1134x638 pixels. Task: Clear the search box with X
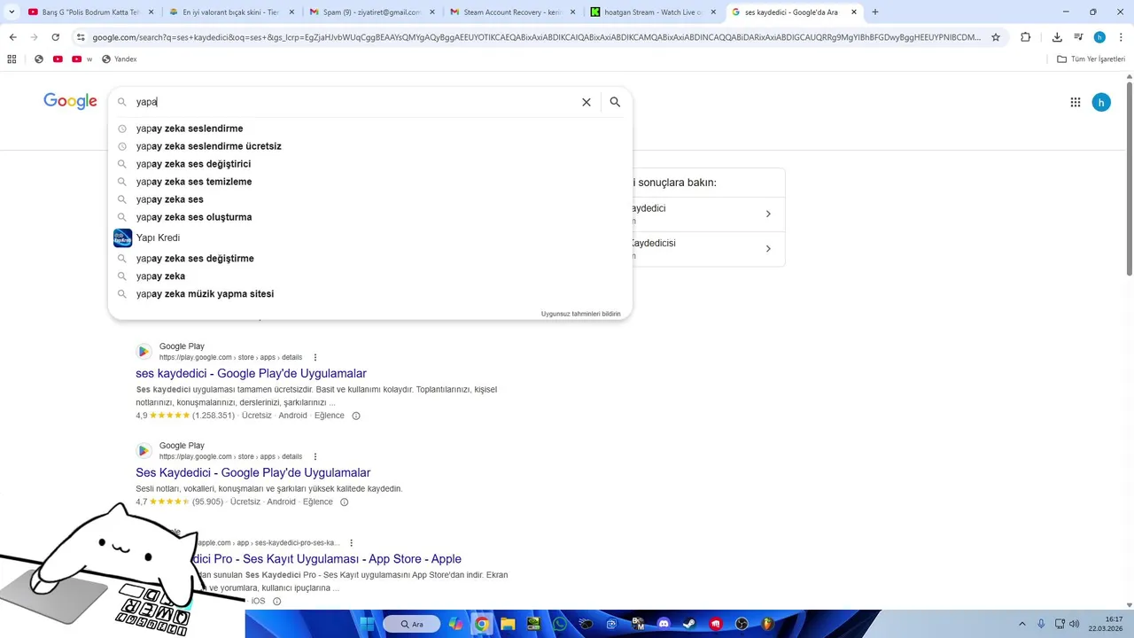tap(586, 102)
